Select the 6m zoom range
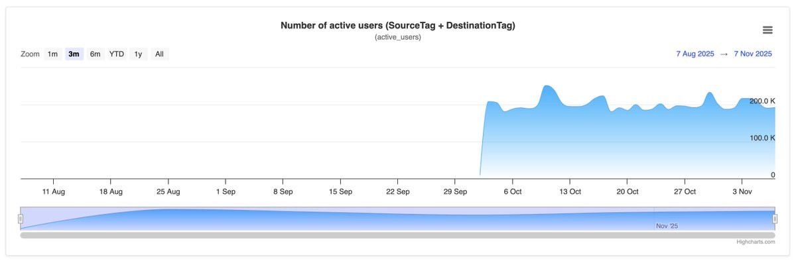This screenshot has width=796, height=263. point(96,54)
